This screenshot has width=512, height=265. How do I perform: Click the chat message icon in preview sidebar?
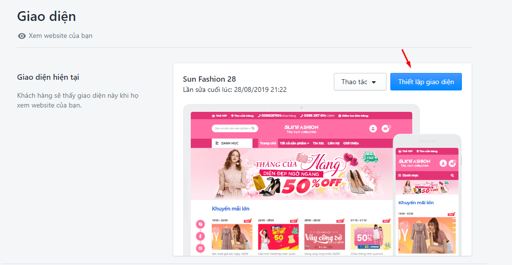coord(200,248)
